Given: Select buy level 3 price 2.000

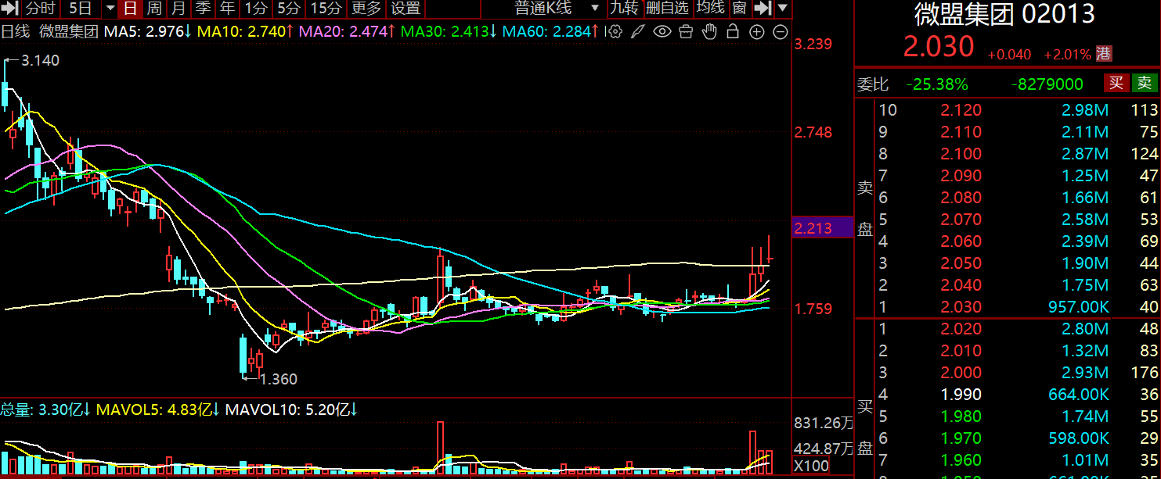Looking at the screenshot, I should click(x=961, y=373).
